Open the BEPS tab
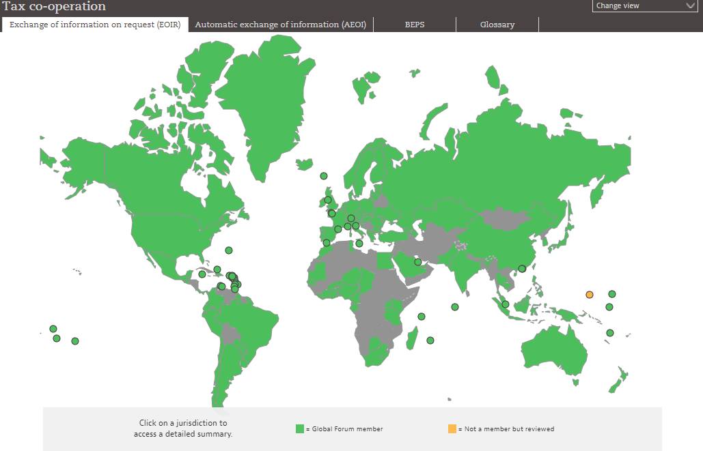This screenshot has height=451, width=703. click(x=415, y=25)
